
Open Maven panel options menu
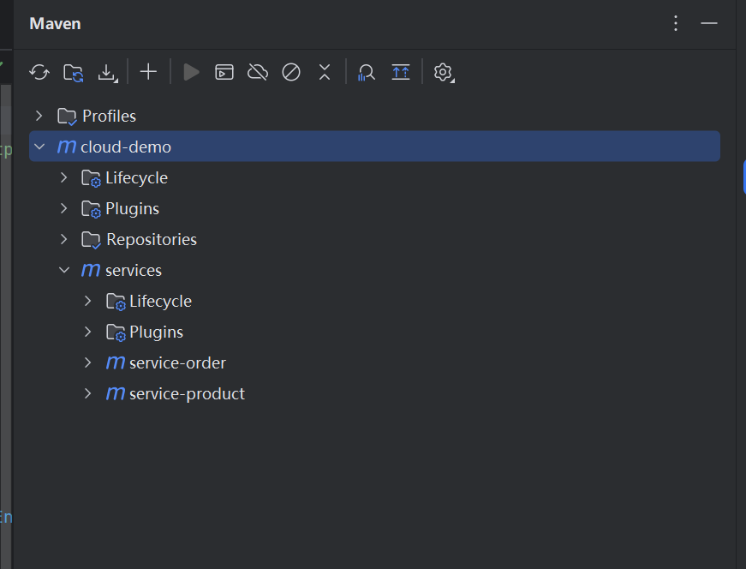pos(676,23)
